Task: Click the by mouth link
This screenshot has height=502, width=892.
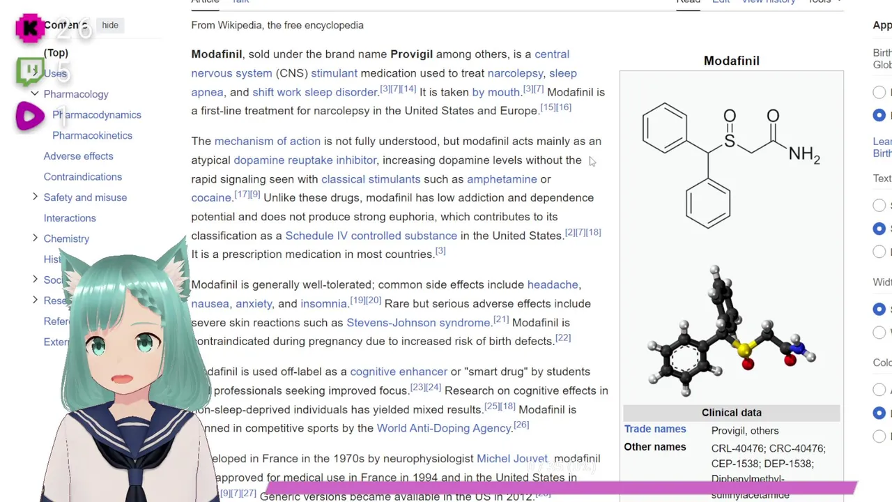Action: pyautogui.click(x=495, y=92)
